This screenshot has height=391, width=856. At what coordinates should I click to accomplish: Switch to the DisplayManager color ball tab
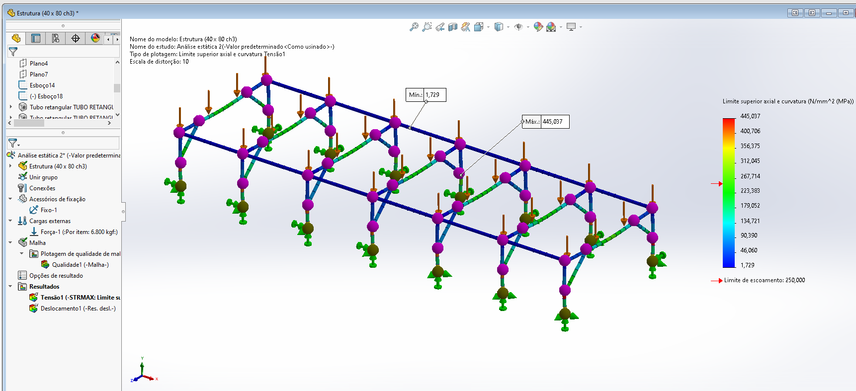coord(95,38)
